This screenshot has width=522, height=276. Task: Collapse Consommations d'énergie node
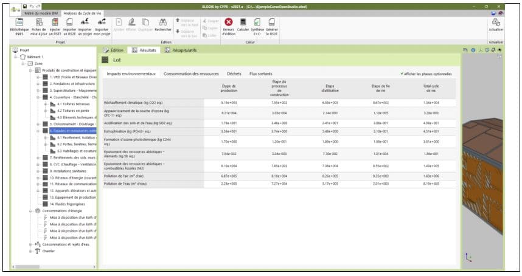[30, 211]
